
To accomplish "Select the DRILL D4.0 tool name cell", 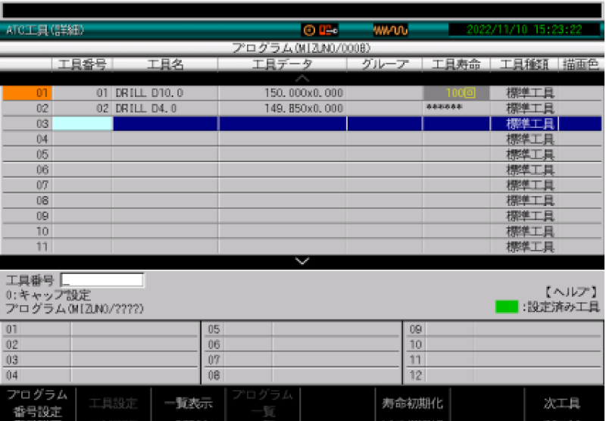I will pos(165,108).
